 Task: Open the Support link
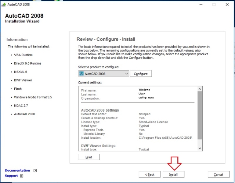coord(11,176)
